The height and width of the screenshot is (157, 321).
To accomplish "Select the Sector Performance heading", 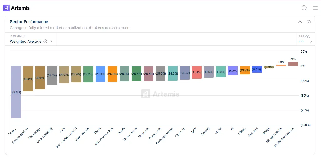I will [x=29, y=22].
